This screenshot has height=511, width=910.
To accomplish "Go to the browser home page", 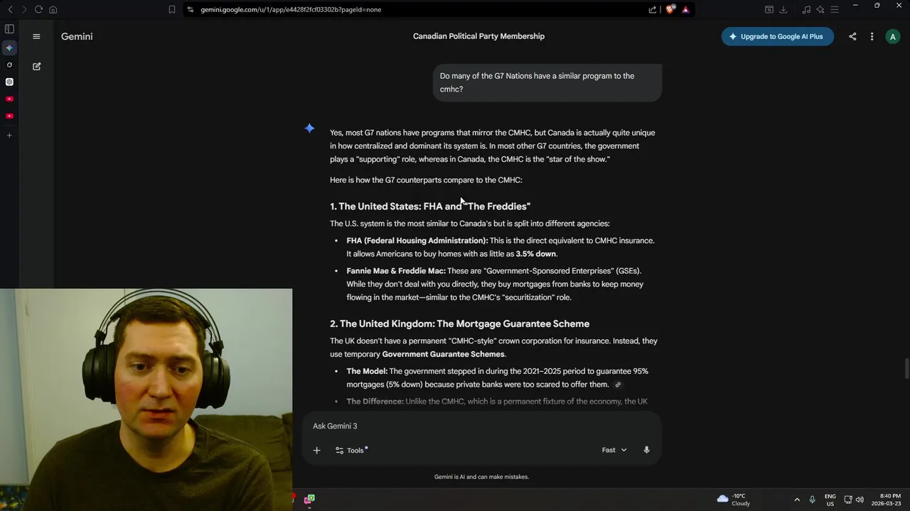I will [53, 9].
